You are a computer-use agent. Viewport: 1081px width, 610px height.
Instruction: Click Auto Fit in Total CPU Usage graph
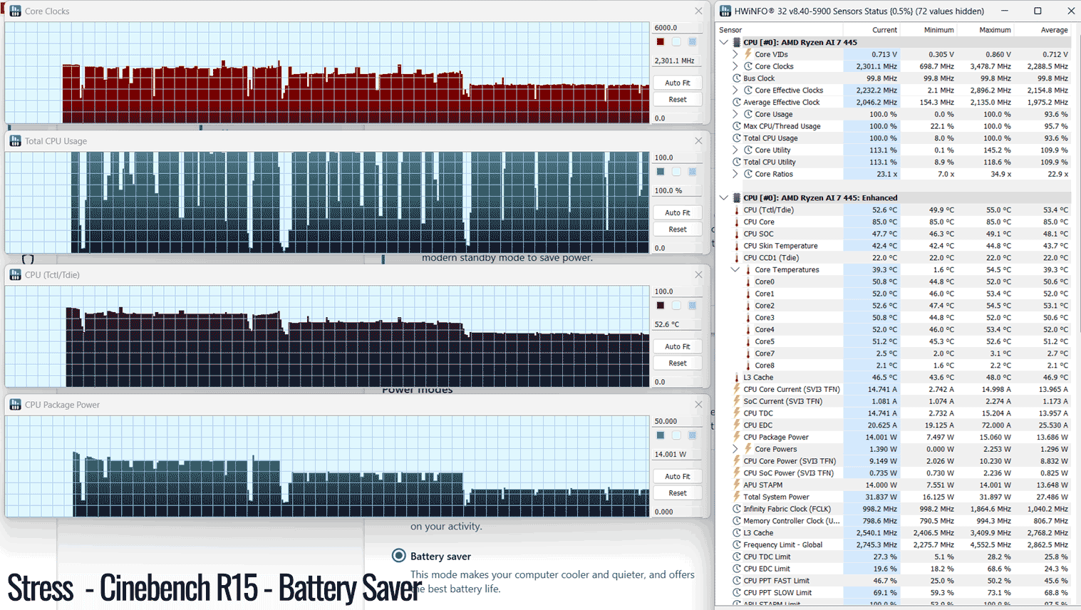pos(678,212)
